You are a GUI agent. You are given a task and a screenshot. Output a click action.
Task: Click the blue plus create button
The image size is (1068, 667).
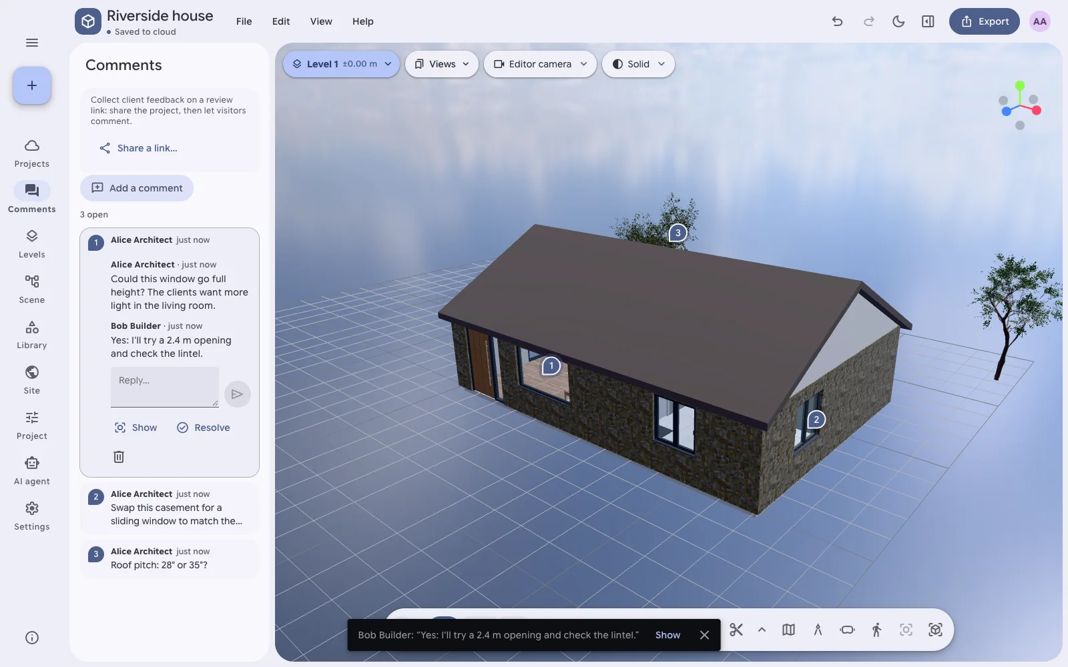(32, 85)
